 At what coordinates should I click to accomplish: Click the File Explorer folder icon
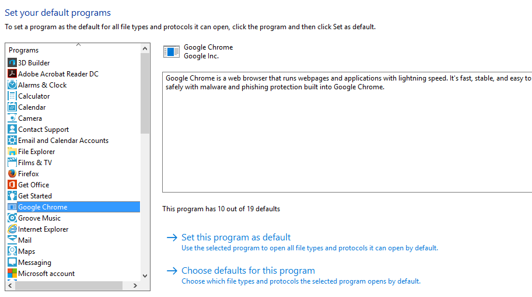[x=12, y=151]
